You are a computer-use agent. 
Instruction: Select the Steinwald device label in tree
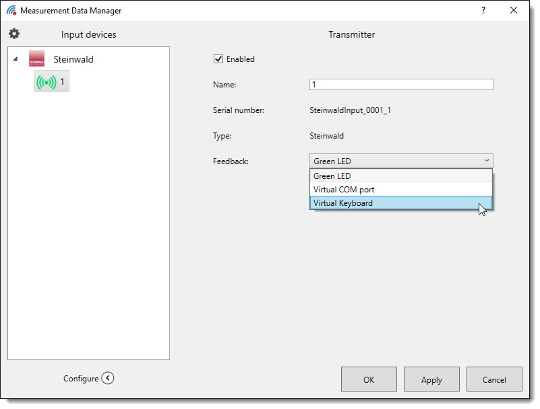click(73, 59)
